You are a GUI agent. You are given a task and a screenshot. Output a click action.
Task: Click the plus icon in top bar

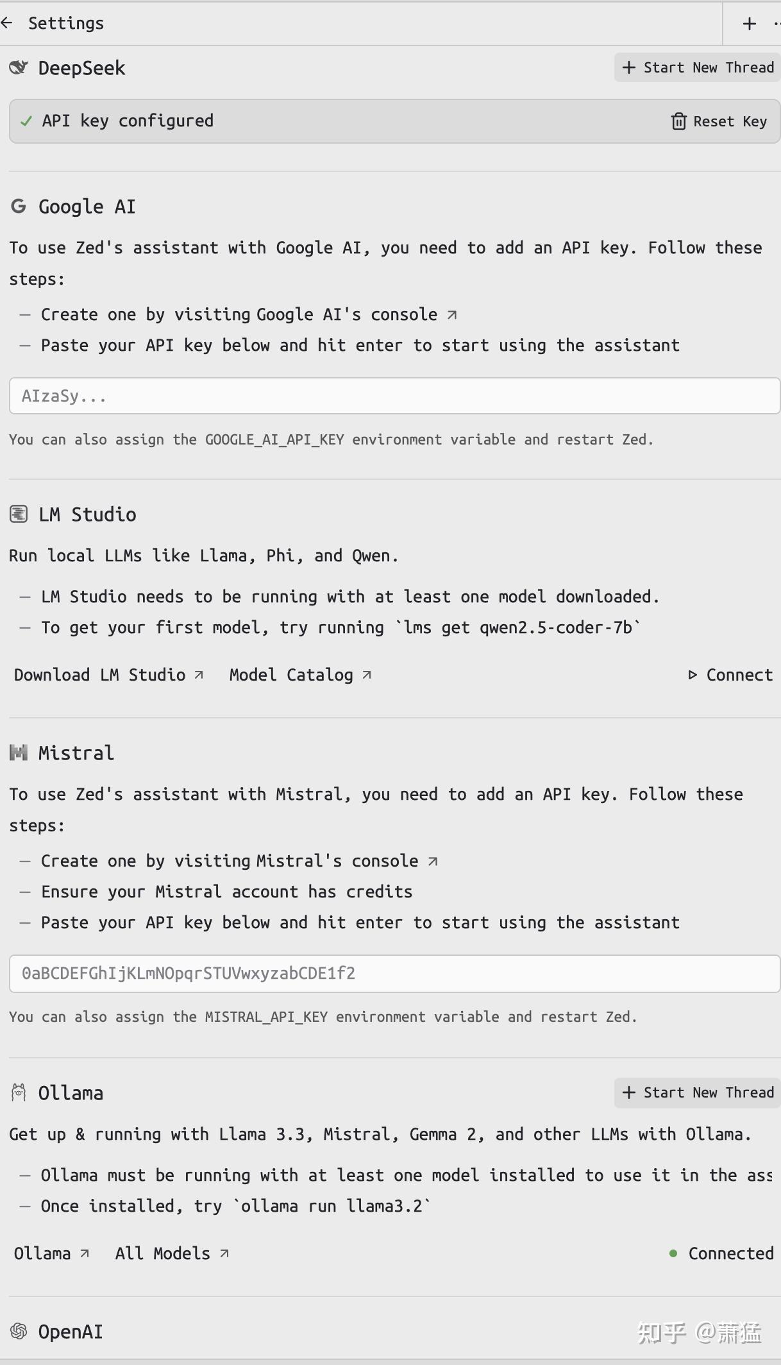click(x=749, y=24)
